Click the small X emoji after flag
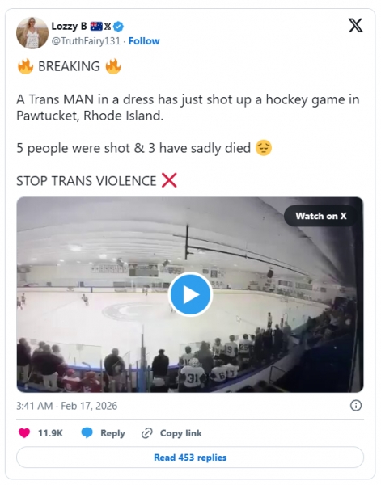This screenshot has height=485, width=381. click(108, 27)
